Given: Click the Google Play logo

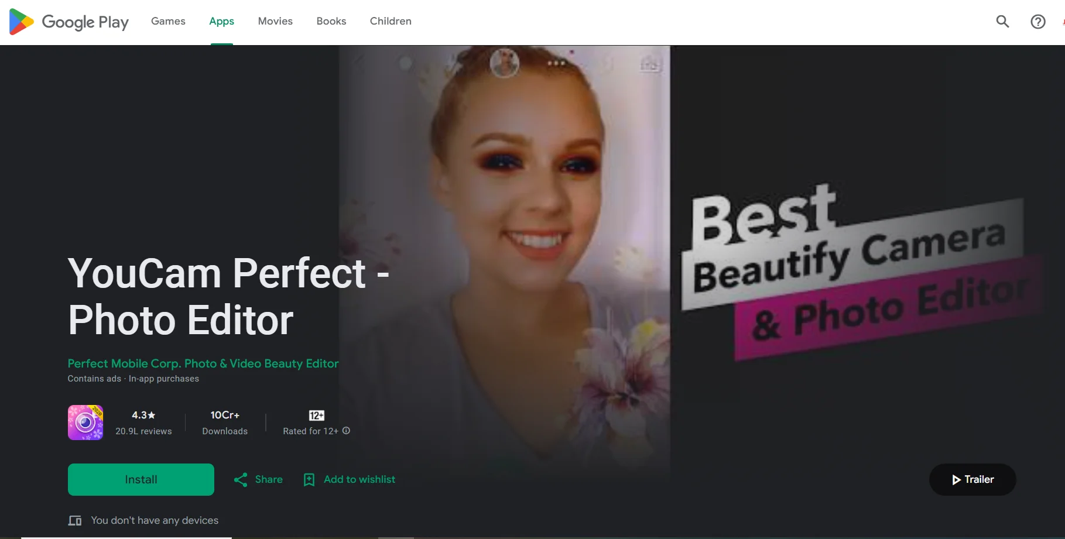Looking at the screenshot, I should tap(69, 22).
